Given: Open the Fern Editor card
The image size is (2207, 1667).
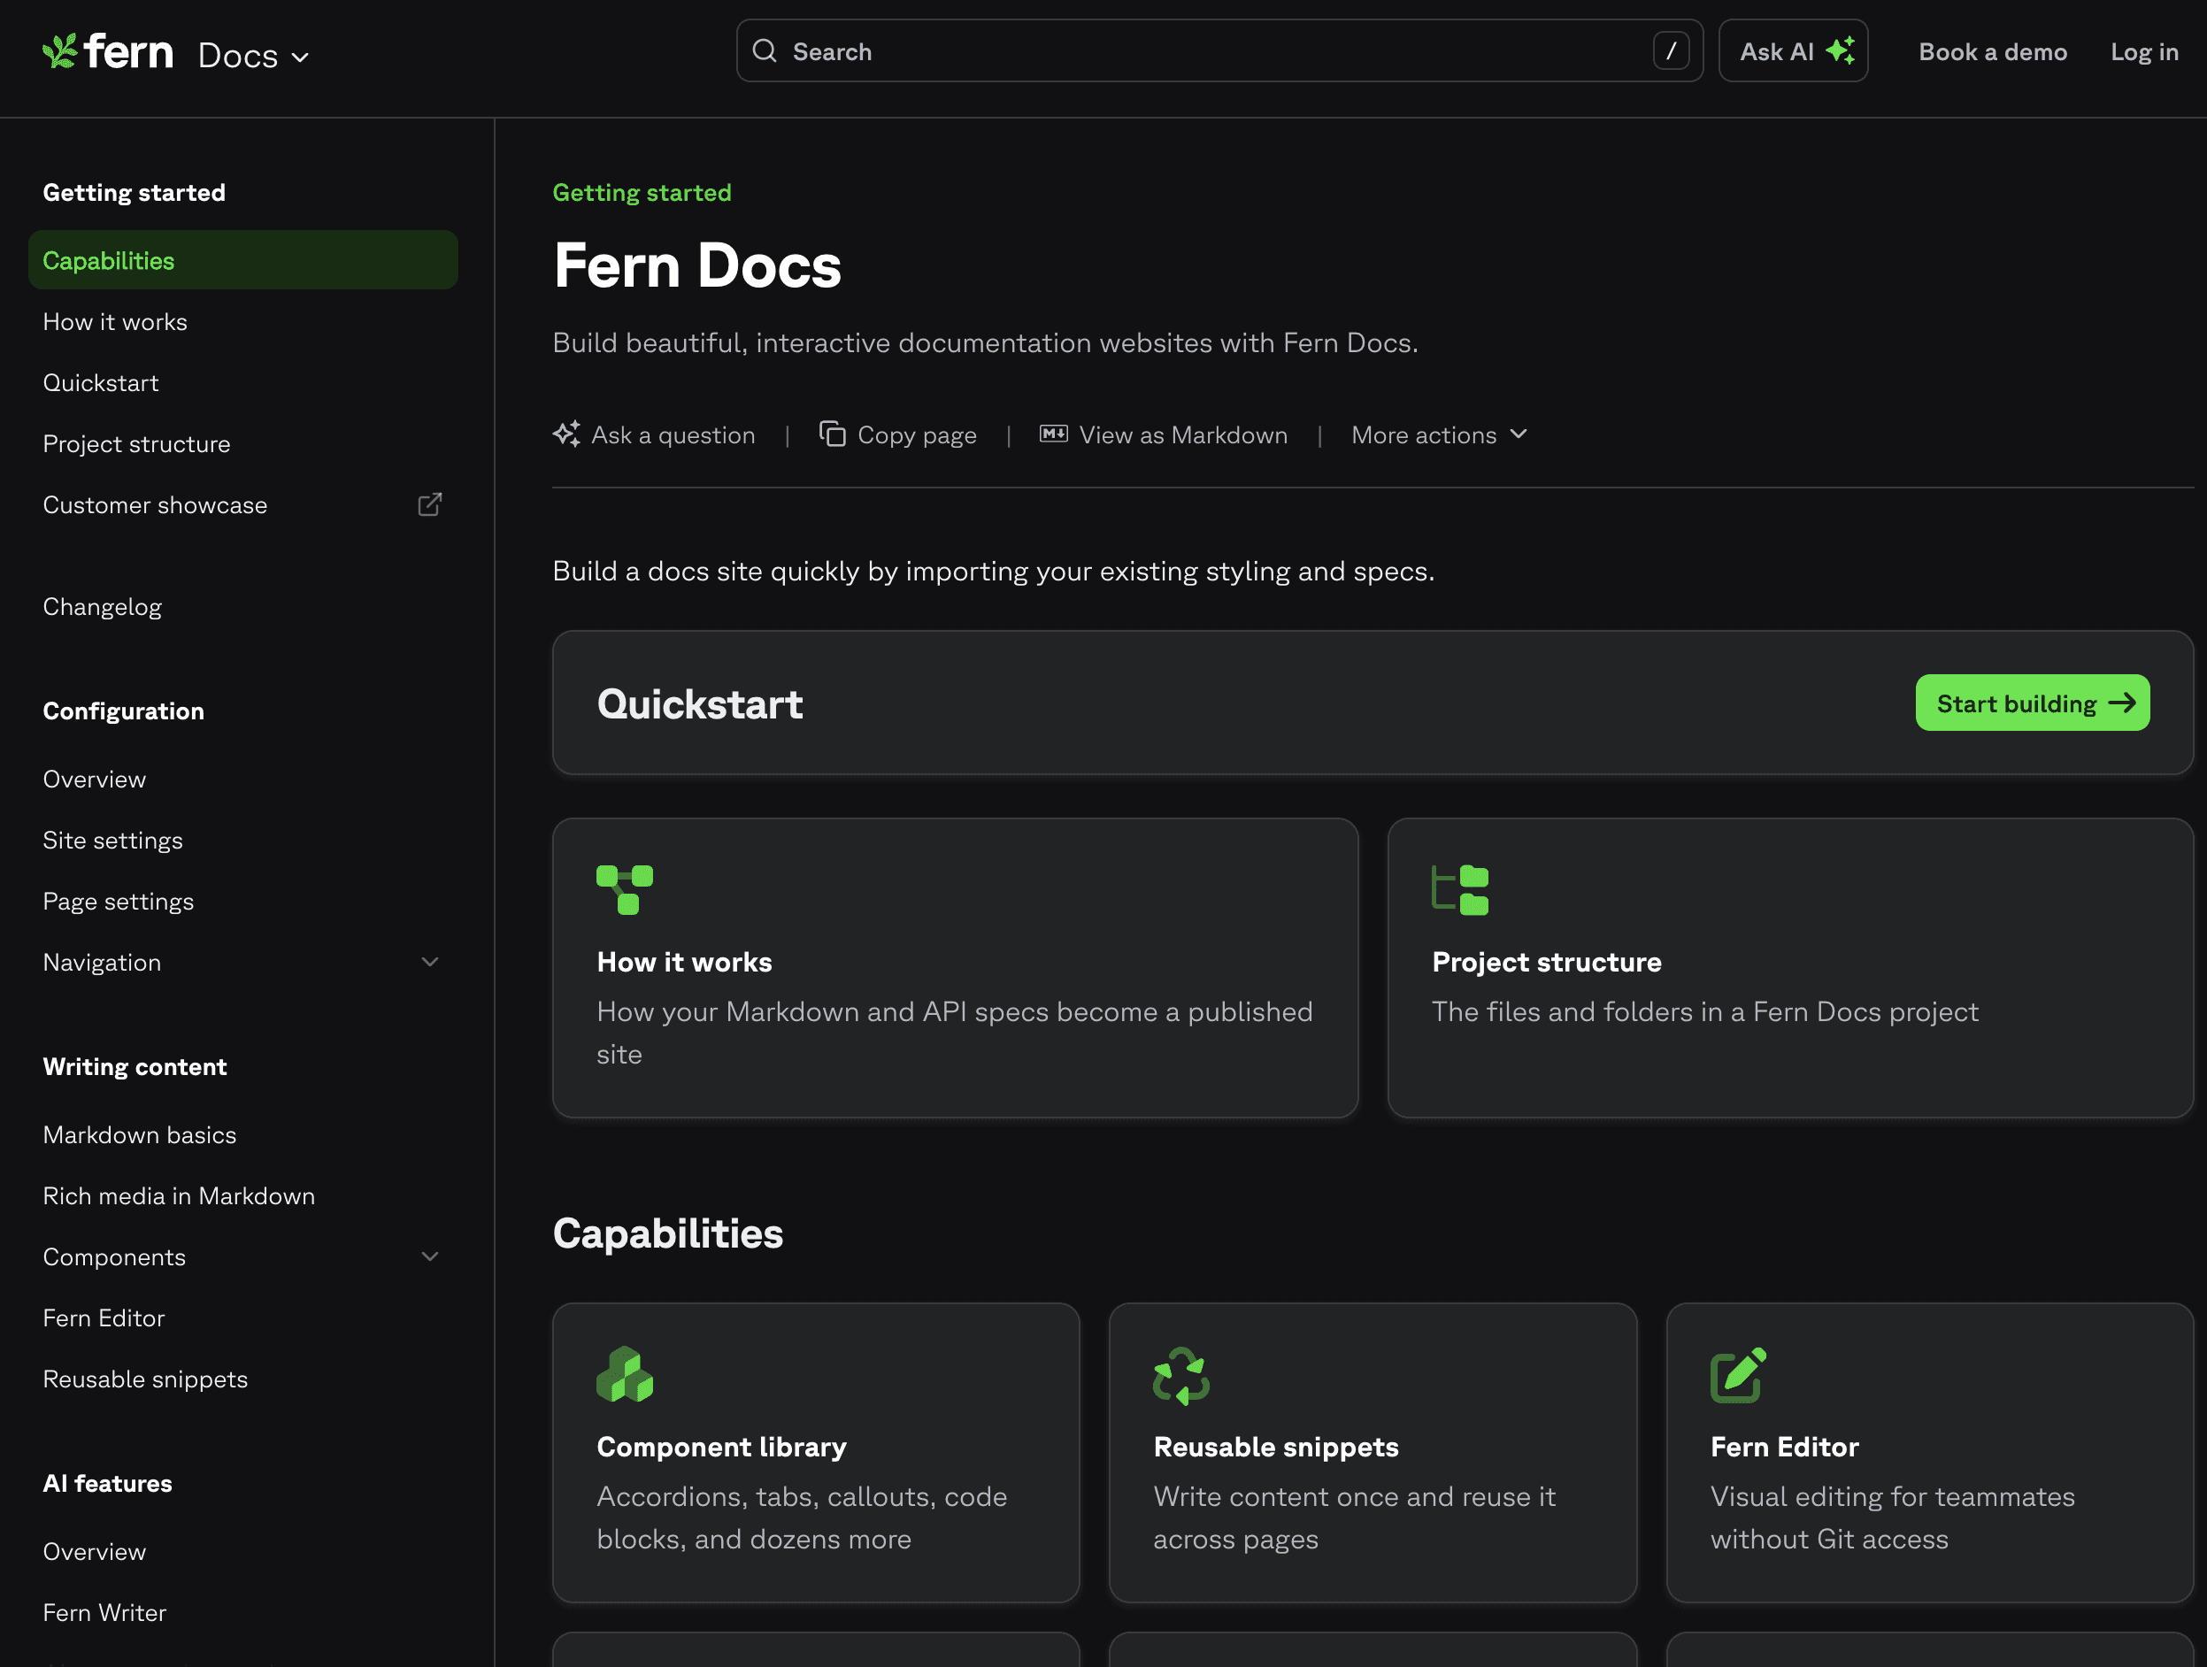Looking at the screenshot, I should tap(1930, 1453).
